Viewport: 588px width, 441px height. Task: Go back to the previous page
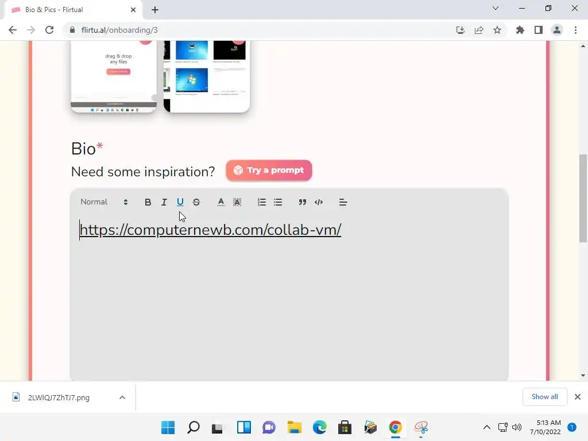(13, 30)
